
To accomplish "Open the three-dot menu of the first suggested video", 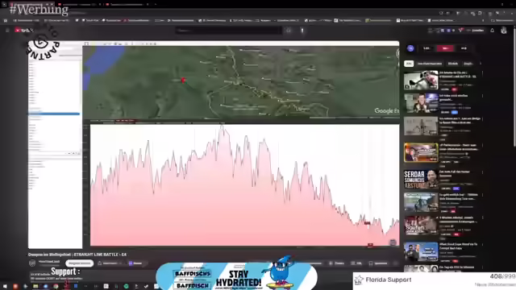I will pos(482,73).
